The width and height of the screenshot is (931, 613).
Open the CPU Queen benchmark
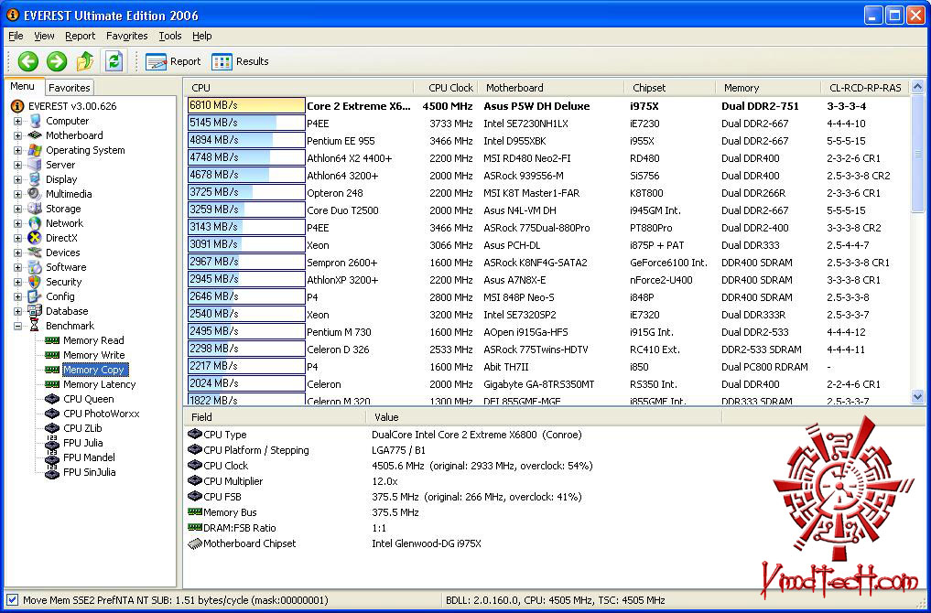(89, 399)
